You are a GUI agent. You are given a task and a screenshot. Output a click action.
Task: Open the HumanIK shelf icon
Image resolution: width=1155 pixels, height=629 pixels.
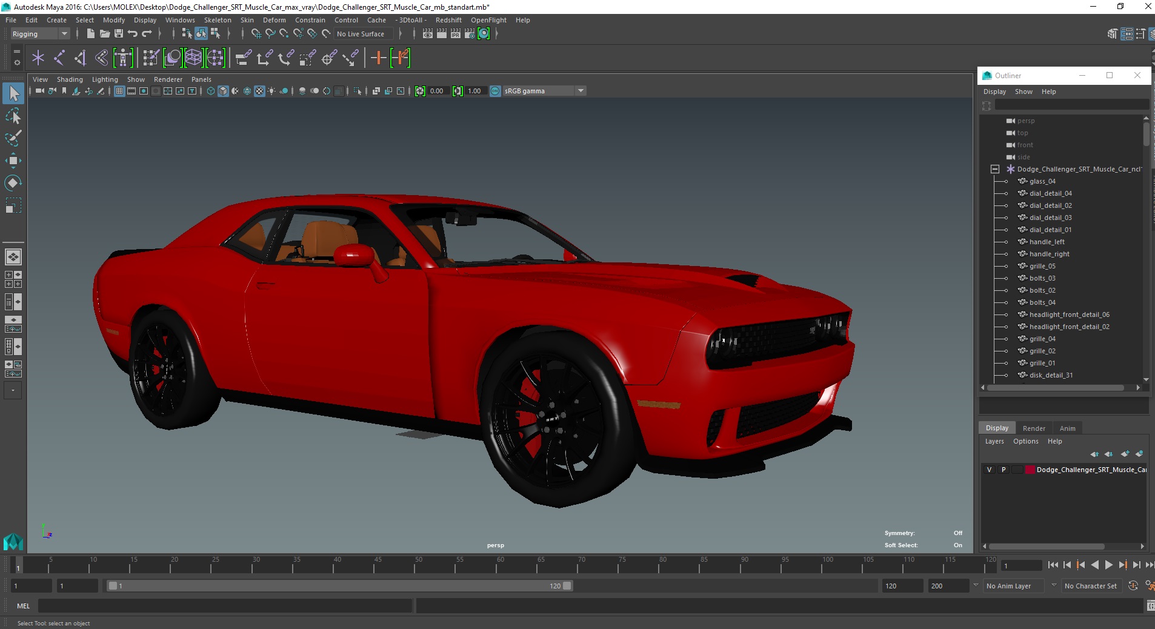click(123, 58)
